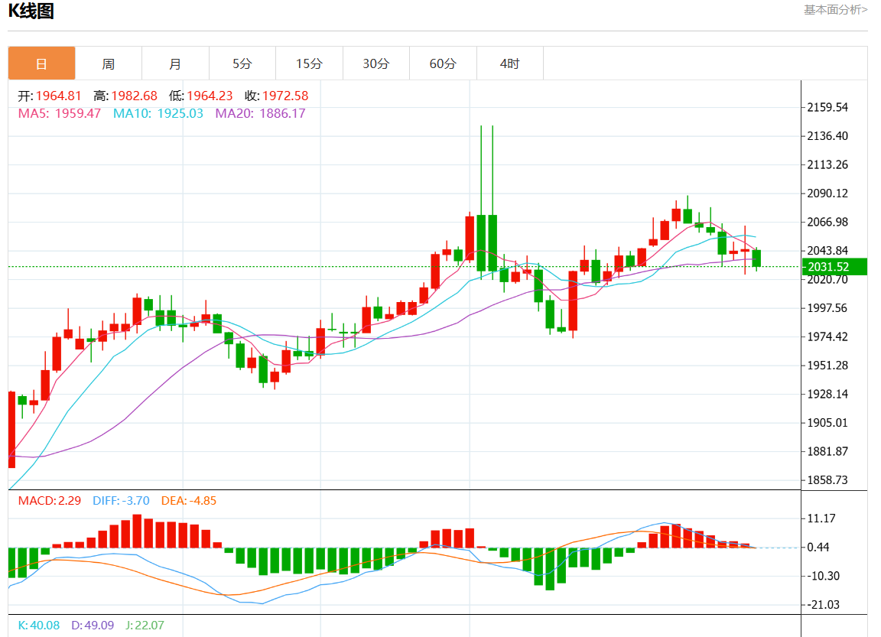
Task: Click the MA20: 1886.17 indicator value
Action: (260, 113)
